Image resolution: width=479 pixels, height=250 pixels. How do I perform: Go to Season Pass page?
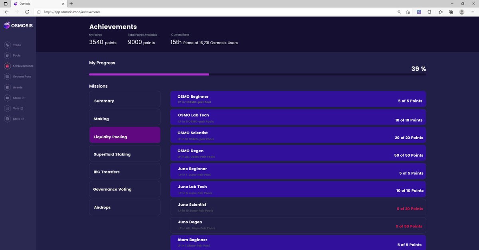pos(22,77)
